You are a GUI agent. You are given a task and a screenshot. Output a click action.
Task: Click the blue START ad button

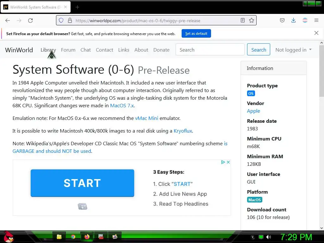[x=82, y=183]
